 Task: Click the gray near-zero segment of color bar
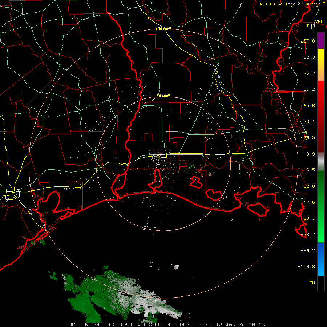click(321, 162)
